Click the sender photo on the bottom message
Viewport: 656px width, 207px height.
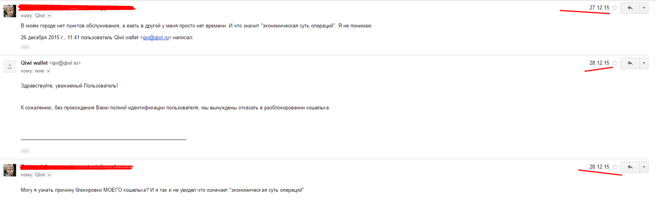(10, 170)
